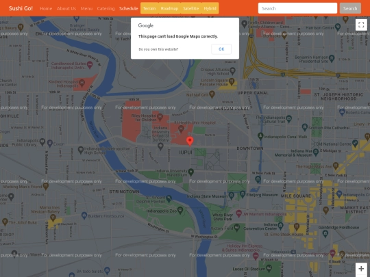Click Indiana State Museum pin
The width and height of the screenshot is (370, 277).
coord(232,195)
